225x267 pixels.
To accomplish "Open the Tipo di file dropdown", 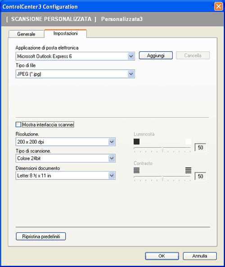I will [131, 74].
